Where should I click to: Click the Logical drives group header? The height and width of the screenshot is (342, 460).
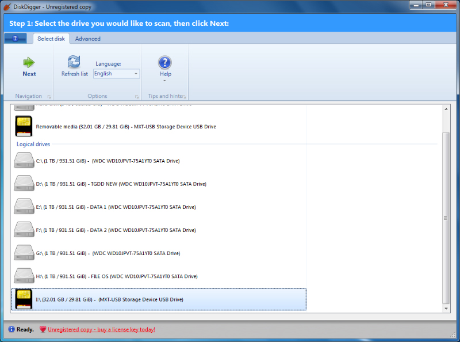pos(33,145)
